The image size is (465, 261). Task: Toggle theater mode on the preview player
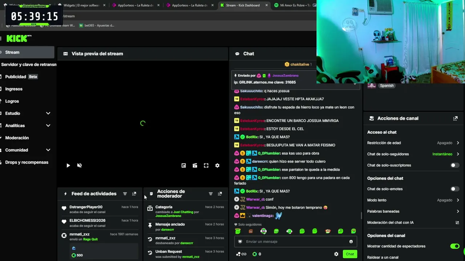pos(195,165)
